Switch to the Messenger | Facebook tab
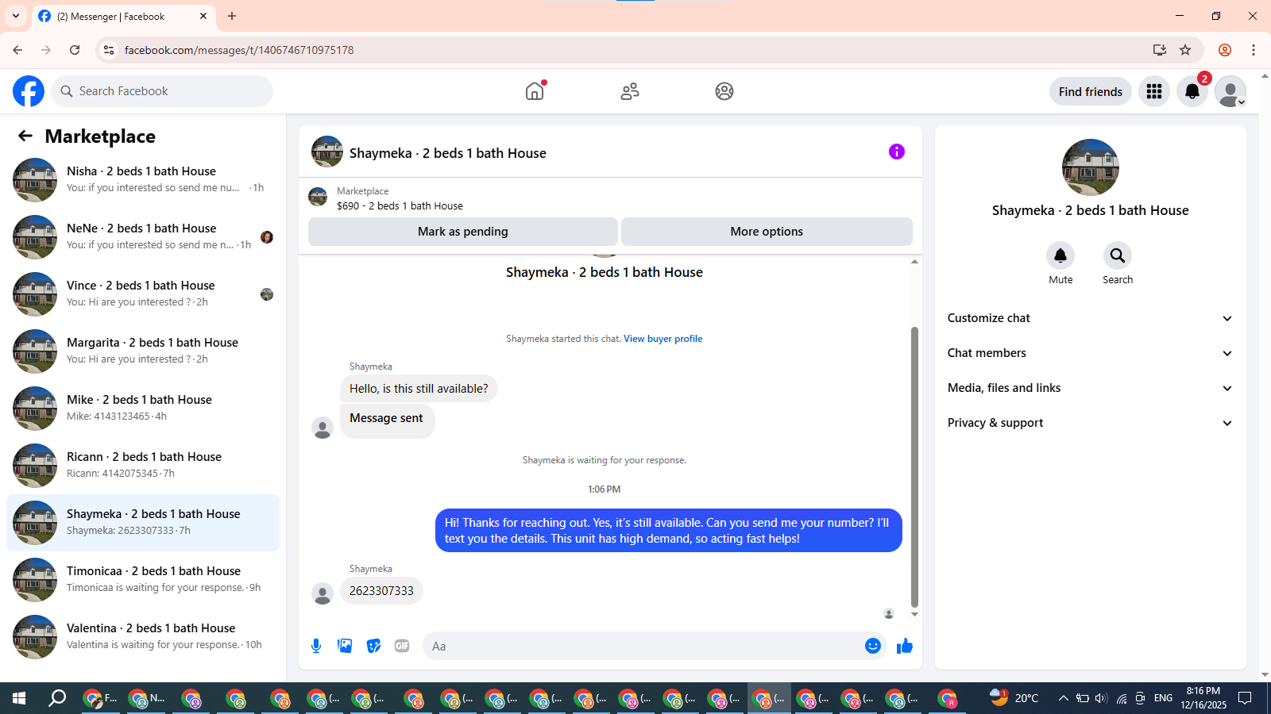The width and height of the screenshot is (1271, 714). tap(124, 16)
